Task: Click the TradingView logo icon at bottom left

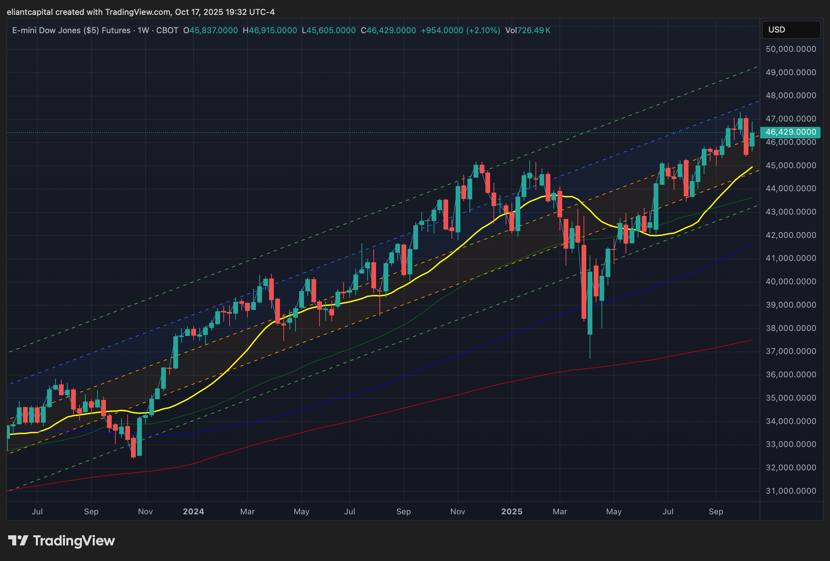Action: (x=18, y=541)
